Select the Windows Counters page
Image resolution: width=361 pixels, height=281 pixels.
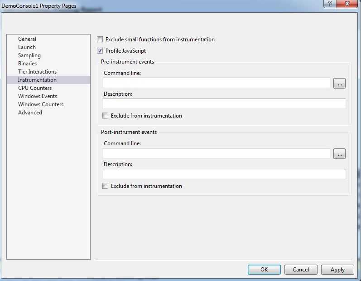[41, 104]
